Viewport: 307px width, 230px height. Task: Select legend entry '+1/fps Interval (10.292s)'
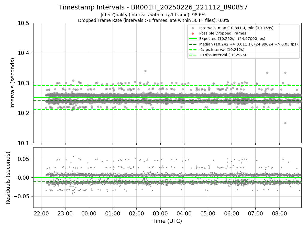tap(223, 55)
